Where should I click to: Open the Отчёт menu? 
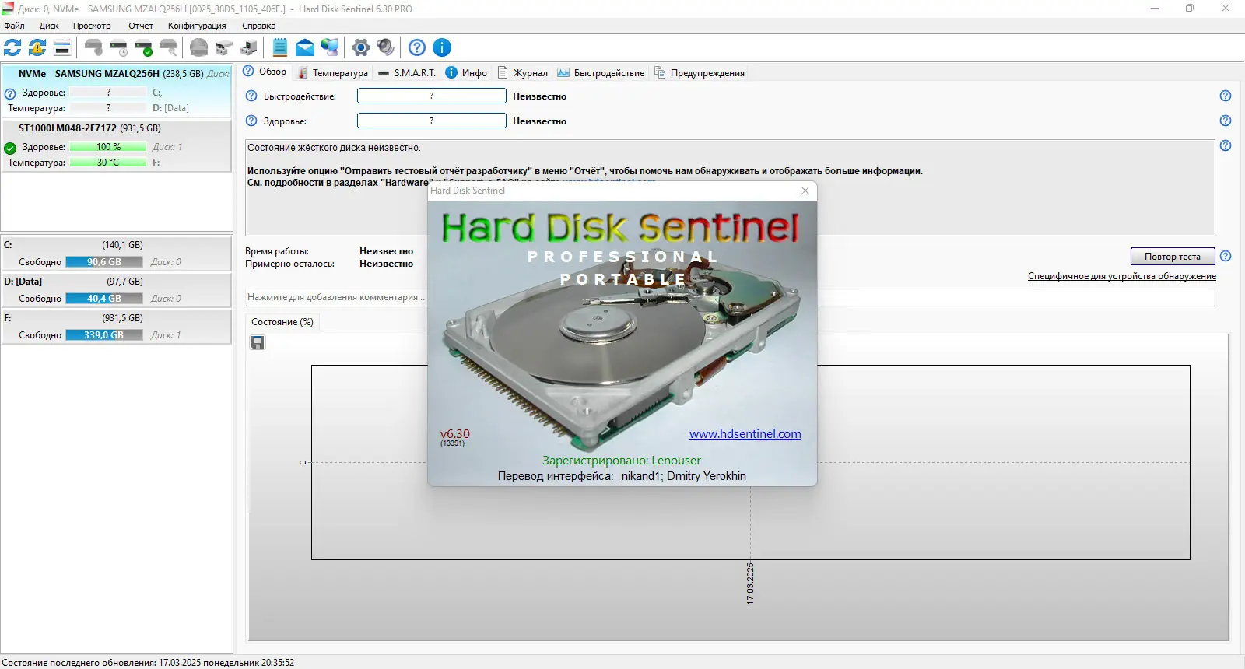(x=141, y=26)
